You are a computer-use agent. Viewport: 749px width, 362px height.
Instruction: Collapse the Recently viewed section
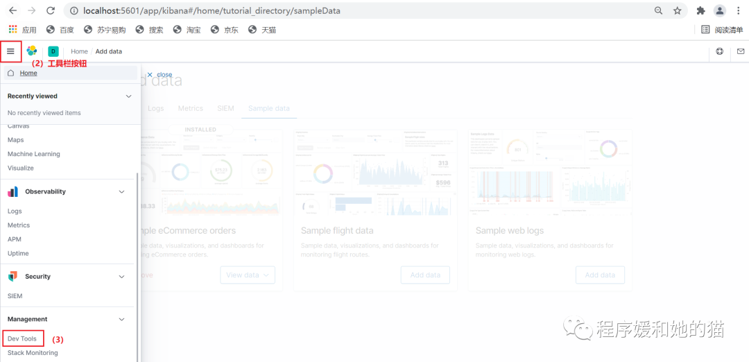pos(128,96)
